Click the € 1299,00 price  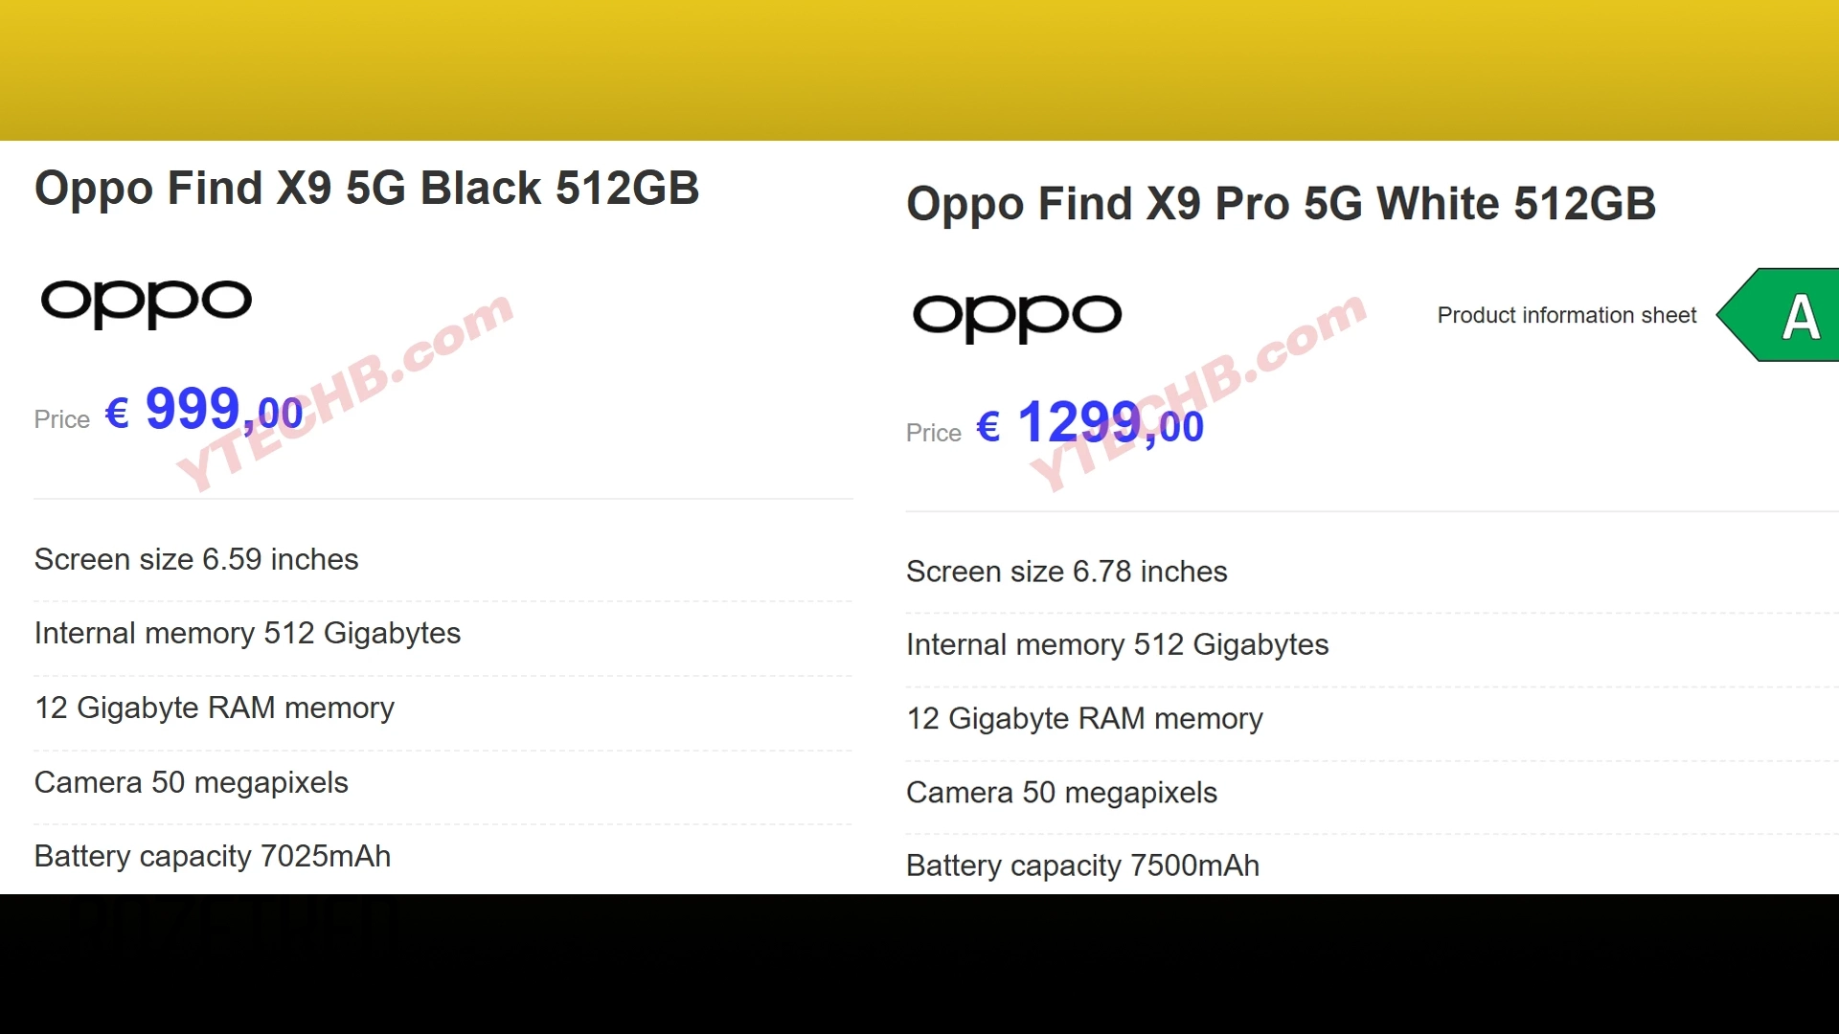(x=1090, y=424)
